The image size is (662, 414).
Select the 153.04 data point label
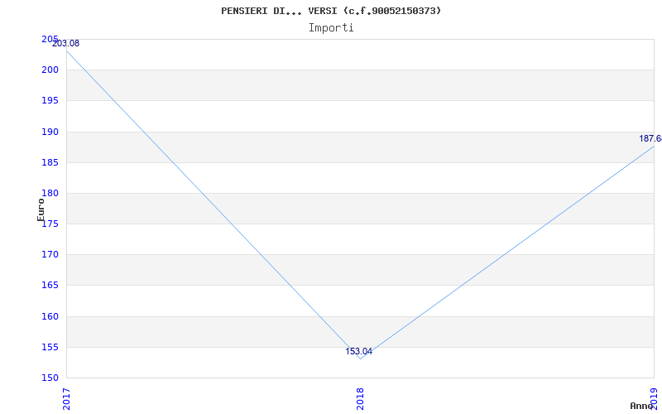359,351
